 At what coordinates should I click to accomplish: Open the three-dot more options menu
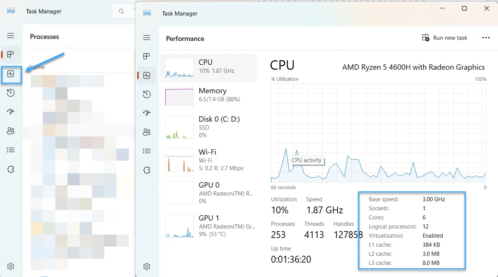[x=486, y=38]
